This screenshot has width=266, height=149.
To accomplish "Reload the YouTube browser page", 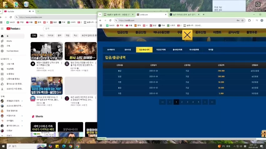I will (11, 17).
